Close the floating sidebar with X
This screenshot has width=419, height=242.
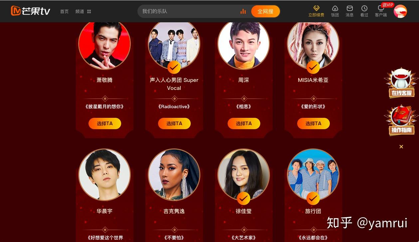401,146
